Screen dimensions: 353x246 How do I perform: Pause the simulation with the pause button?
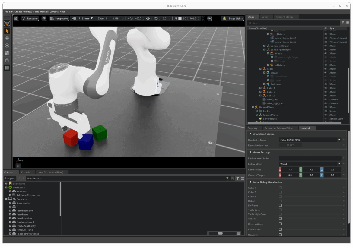[x=7, y=68]
